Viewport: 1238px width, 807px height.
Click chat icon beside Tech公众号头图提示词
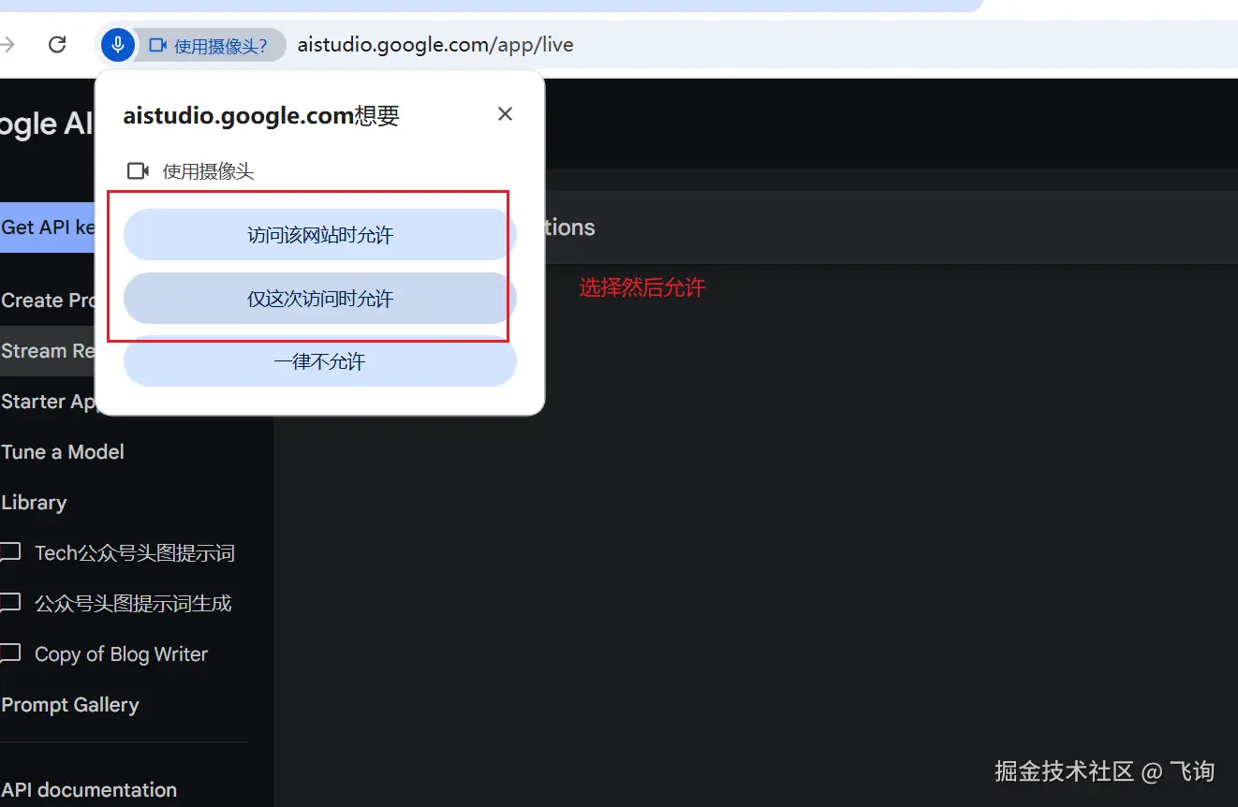pyautogui.click(x=9, y=553)
